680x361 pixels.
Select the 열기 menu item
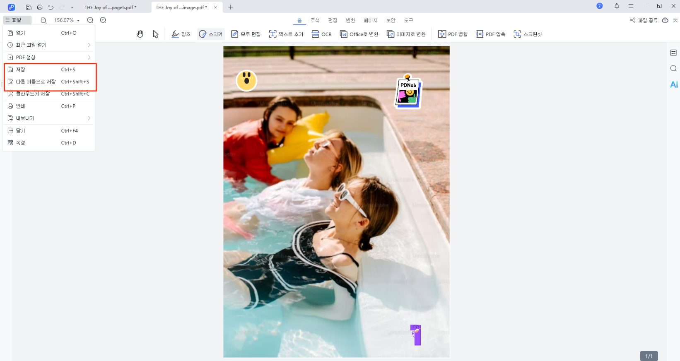(49, 33)
